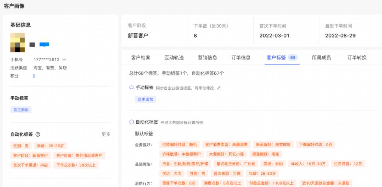The width and height of the screenshot is (382, 187).
Task: Click the 68 badge on 客户标签 tab
Action: click(293, 58)
